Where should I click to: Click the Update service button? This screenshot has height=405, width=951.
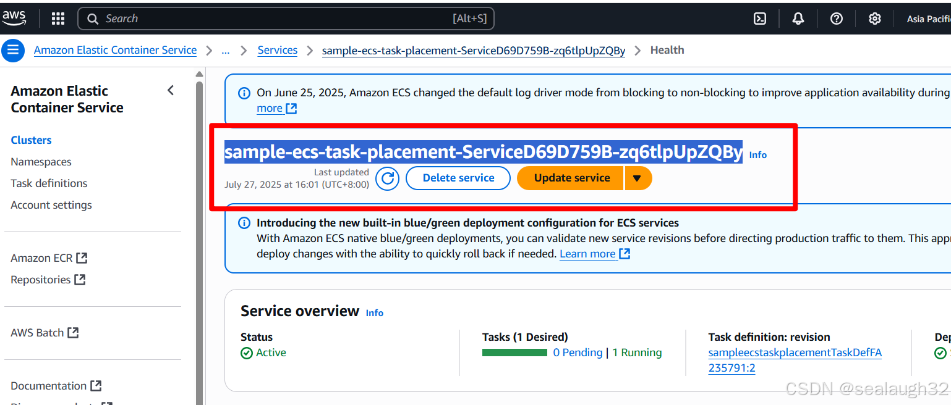point(571,178)
